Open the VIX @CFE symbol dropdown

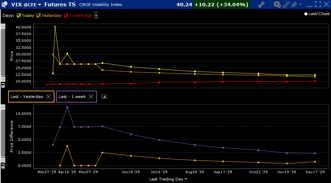click(x=26, y=5)
